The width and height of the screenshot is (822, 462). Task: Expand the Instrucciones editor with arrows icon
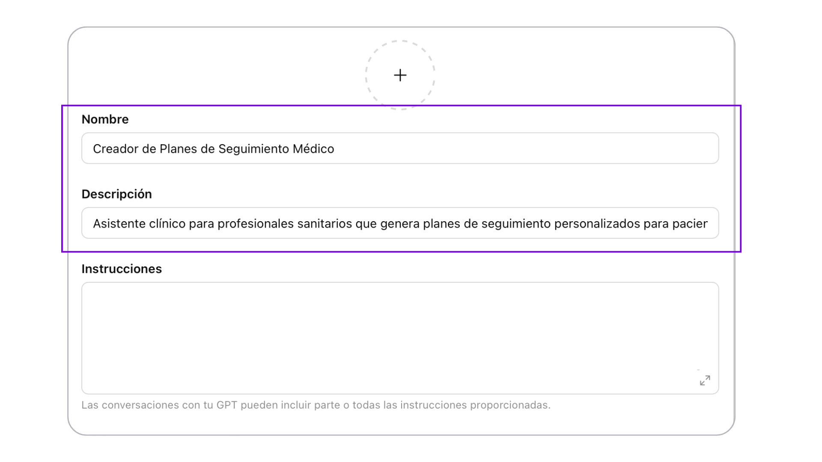[x=705, y=380]
